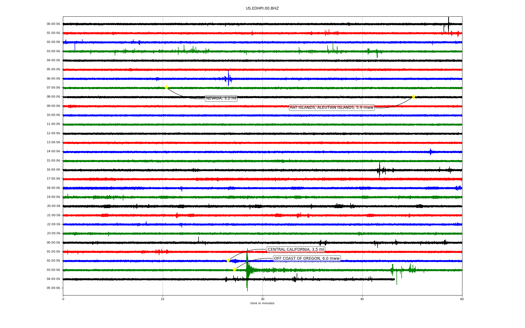Click the 05:00:06 bottom time label
This screenshot has height=328, width=525.
pos(53,288)
